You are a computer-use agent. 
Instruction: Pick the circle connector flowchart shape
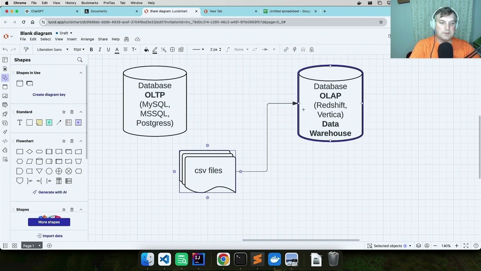click(x=49, y=171)
